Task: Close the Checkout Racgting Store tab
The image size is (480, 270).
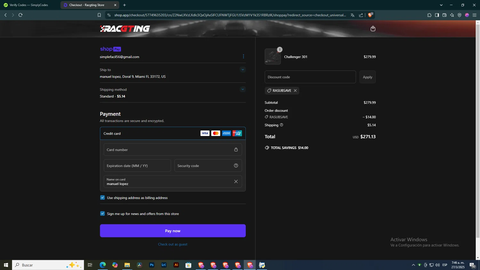Action: pos(115,5)
